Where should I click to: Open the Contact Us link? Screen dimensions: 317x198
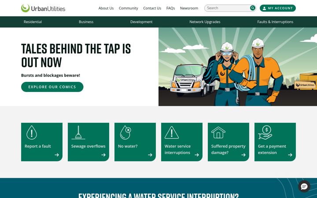click(152, 8)
